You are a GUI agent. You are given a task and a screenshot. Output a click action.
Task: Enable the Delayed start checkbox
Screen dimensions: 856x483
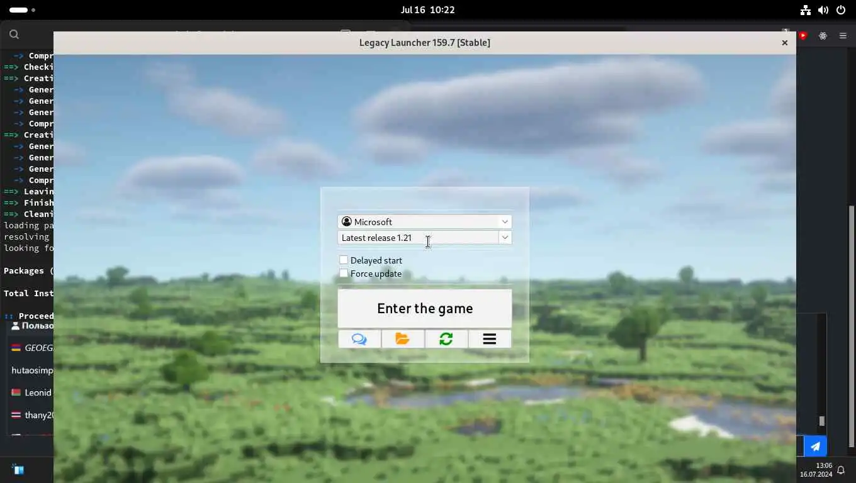344,260
